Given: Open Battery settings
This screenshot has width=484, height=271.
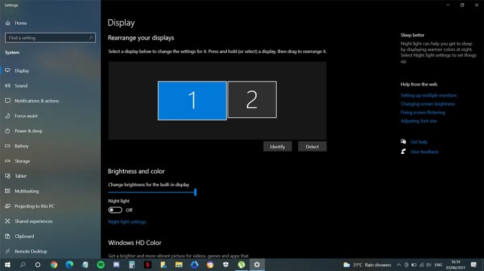Looking at the screenshot, I should pos(21,146).
